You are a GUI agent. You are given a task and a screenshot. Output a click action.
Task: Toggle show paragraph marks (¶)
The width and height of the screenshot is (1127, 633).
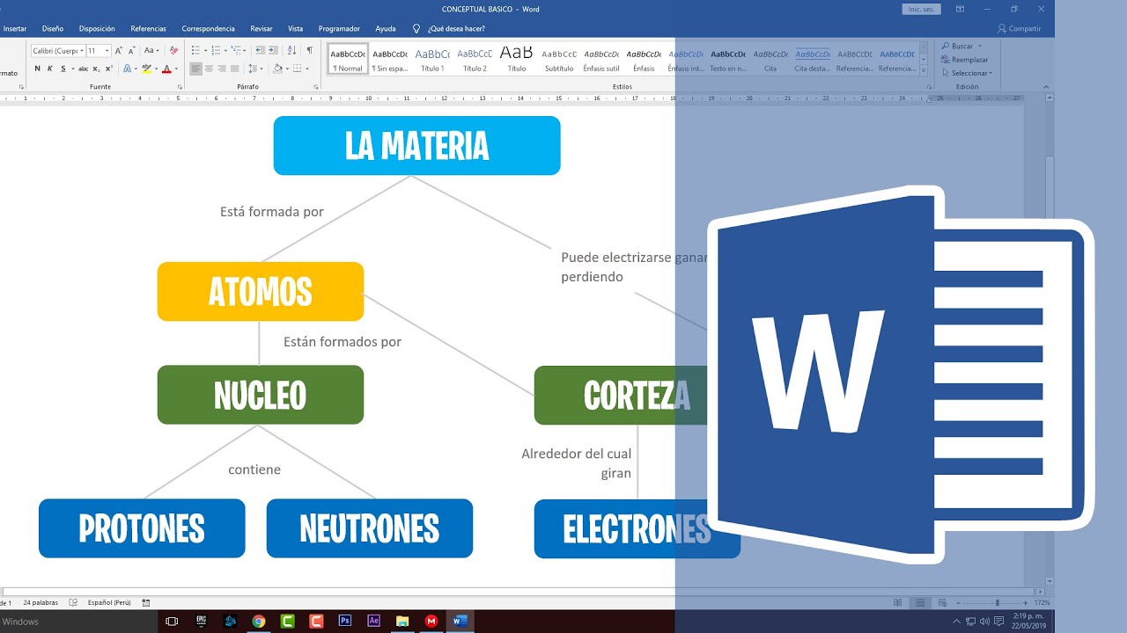[x=309, y=50]
